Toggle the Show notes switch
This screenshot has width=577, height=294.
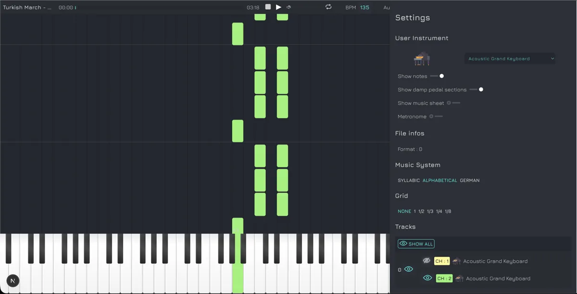click(x=437, y=76)
